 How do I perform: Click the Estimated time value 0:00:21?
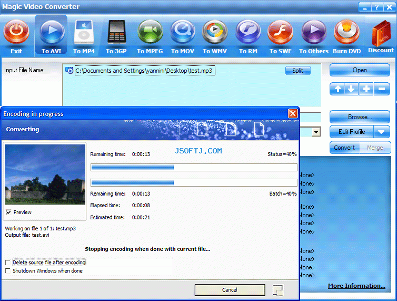click(x=141, y=217)
